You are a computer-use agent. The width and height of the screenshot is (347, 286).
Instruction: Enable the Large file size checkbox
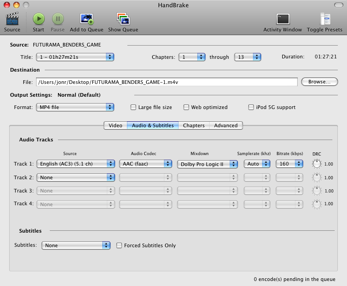click(x=133, y=107)
